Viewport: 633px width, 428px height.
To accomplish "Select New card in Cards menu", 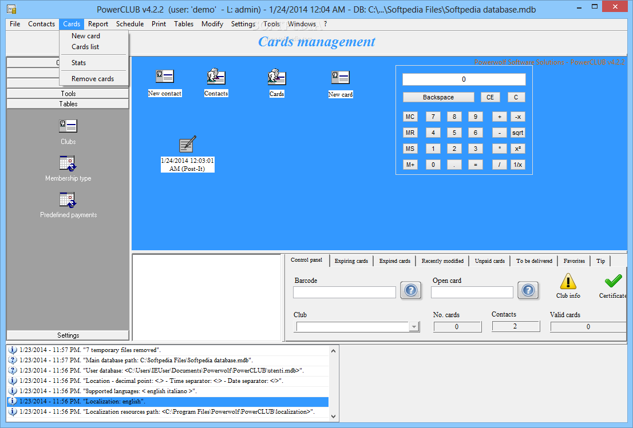I will pos(86,36).
